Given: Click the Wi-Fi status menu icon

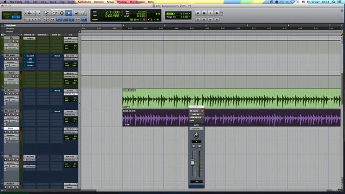Looking at the screenshot, I should point(292,2).
